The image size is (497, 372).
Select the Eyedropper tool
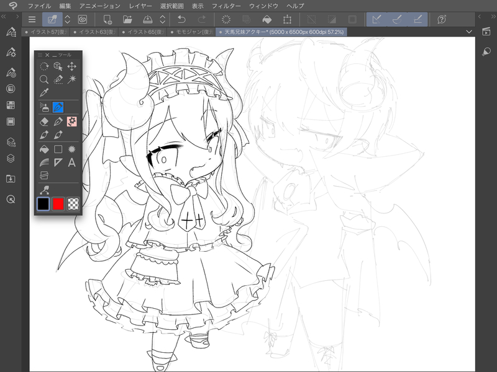point(44,92)
